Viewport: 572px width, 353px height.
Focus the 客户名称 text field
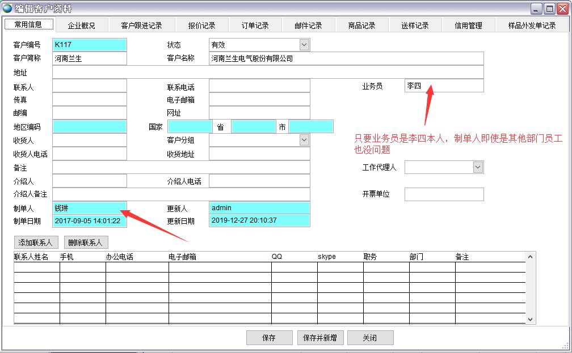coord(346,58)
